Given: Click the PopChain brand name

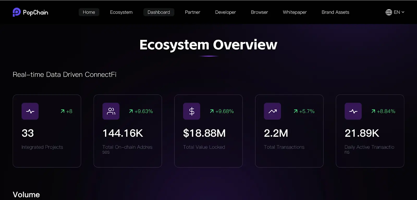Looking at the screenshot, I should [35, 12].
